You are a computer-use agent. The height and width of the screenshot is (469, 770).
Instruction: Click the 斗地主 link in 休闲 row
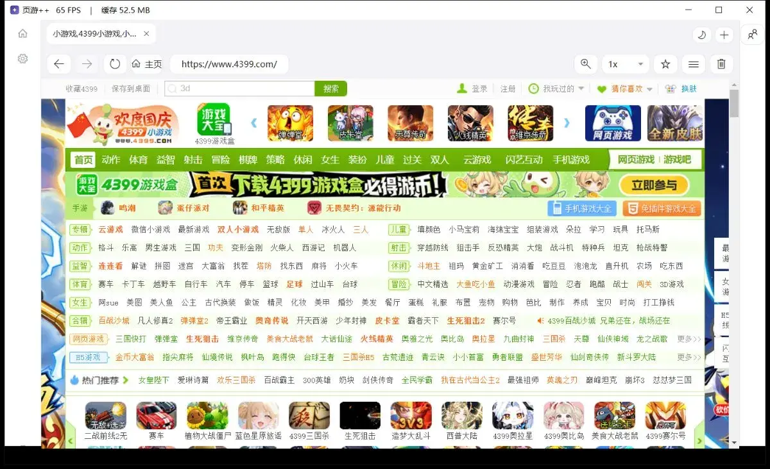coord(429,266)
